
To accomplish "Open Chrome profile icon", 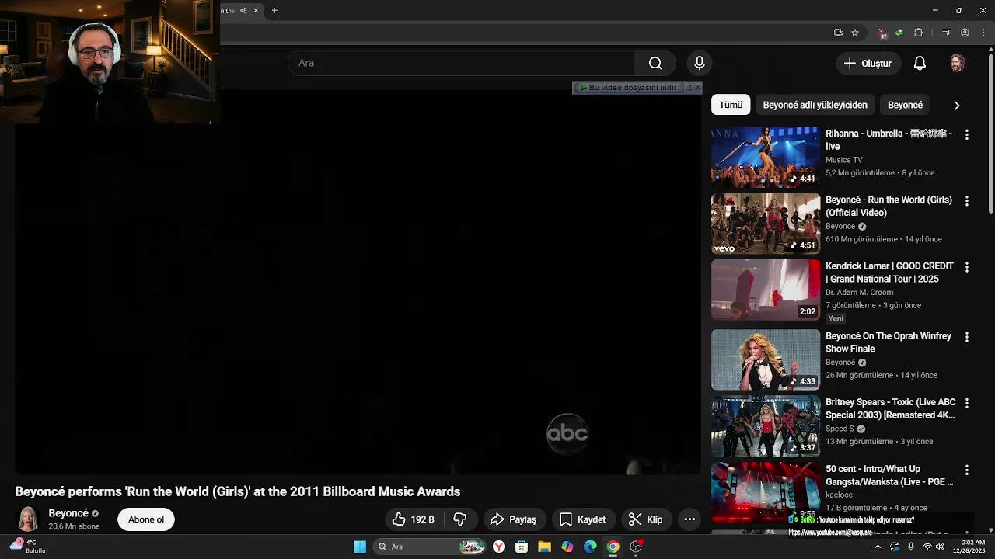I will 965,33.
